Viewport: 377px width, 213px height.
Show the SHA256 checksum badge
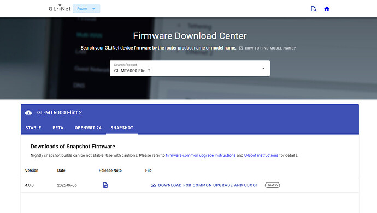[x=272, y=185]
